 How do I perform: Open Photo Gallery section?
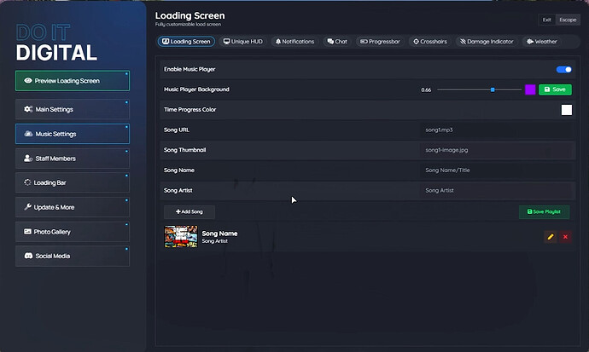click(73, 232)
